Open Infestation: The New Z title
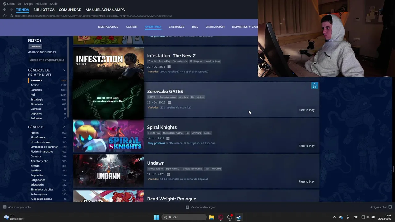The image size is (395, 222). coord(171,56)
